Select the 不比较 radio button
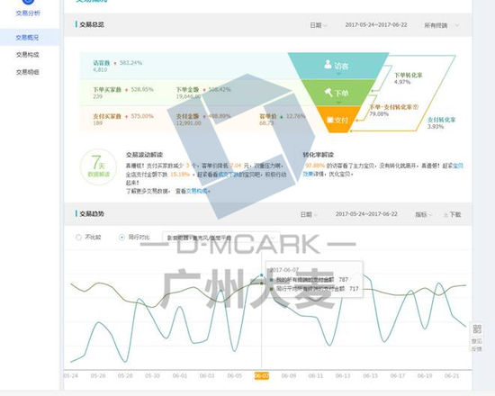This screenshot has width=495, height=396. (x=78, y=238)
